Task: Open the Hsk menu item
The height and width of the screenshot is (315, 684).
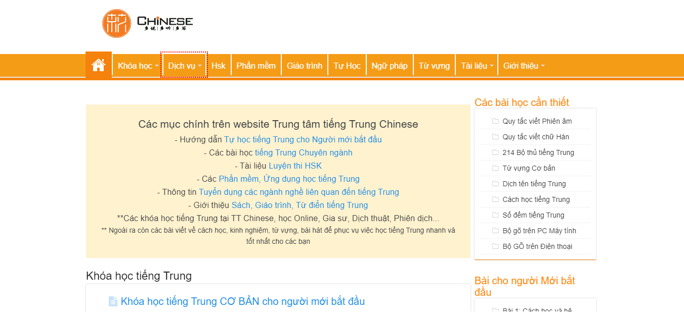Action: point(219,66)
